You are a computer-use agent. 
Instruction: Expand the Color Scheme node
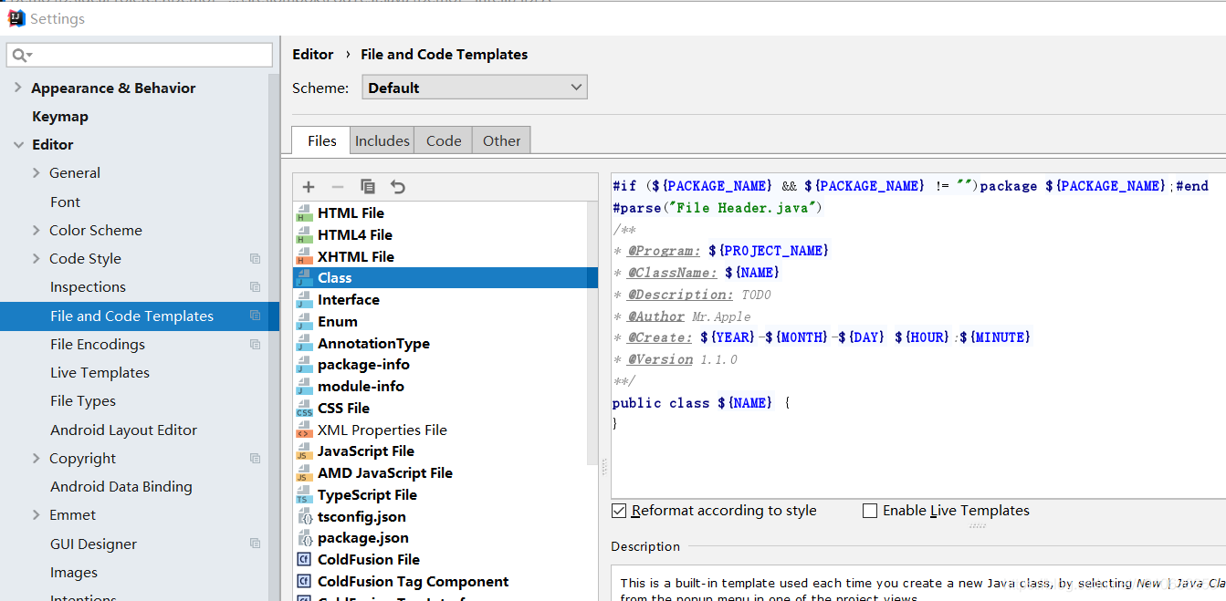[x=37, y=231]
